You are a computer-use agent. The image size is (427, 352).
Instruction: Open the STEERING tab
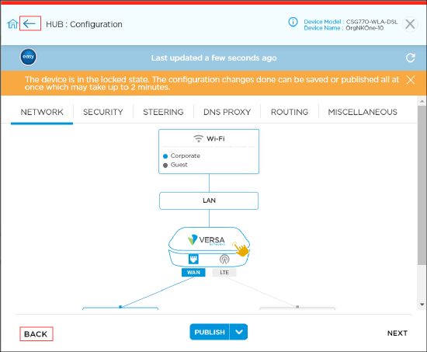pyautogui.click(x=163, y=112)
